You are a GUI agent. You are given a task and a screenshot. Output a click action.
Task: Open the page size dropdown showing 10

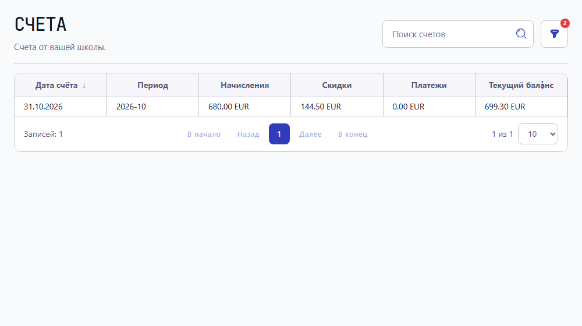538,134
